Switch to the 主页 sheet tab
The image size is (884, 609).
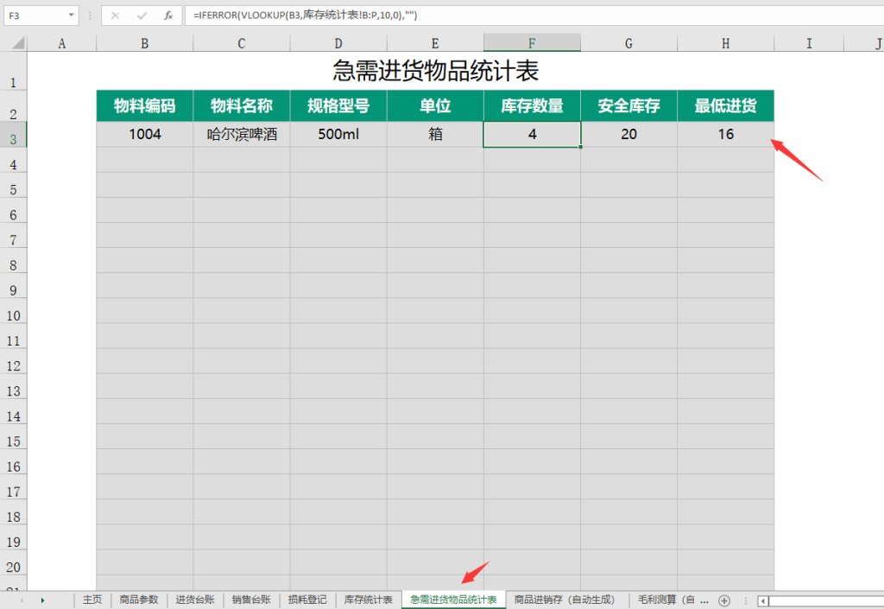92,599
